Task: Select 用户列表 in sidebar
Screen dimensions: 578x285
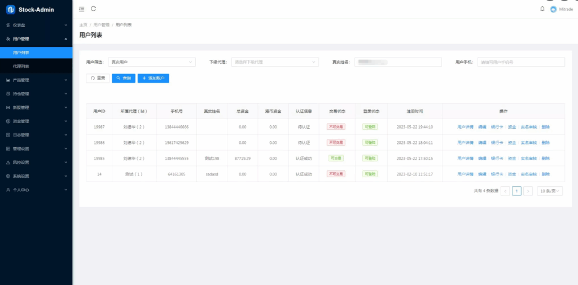Action: pos(36,52)
